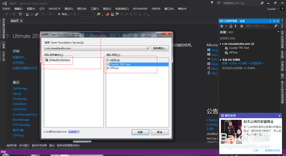
Task: Open recent project HelloWord
Action: pos(19,104)
